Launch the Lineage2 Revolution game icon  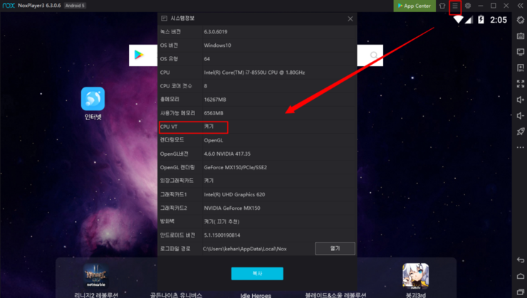click(x=96, y=276)
